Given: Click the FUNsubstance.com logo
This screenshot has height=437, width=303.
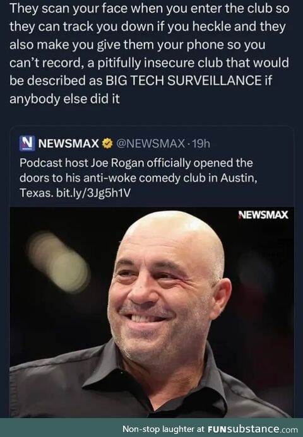Looking at the screenshot, I should pyautogui.click(x=252, y=429).
